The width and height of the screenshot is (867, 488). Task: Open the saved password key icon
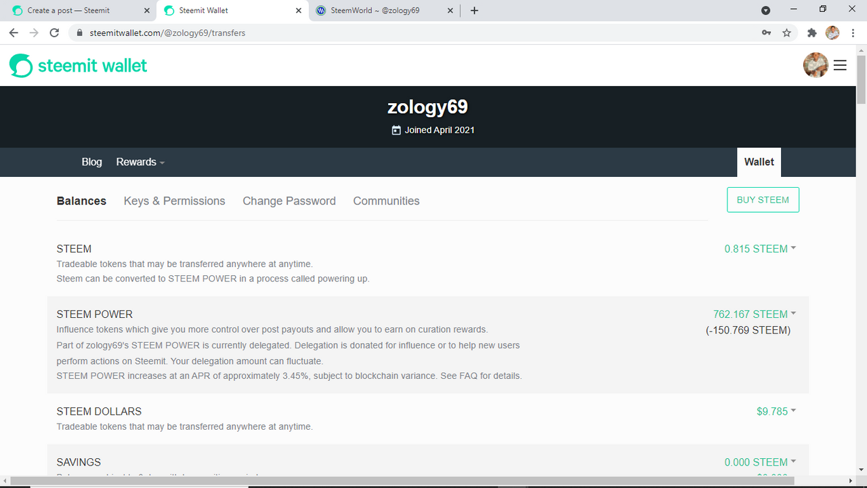coord(766,33)
